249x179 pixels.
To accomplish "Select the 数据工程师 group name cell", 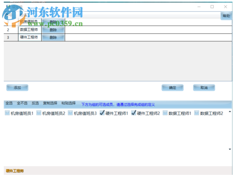I will click(x=30, y=30).
